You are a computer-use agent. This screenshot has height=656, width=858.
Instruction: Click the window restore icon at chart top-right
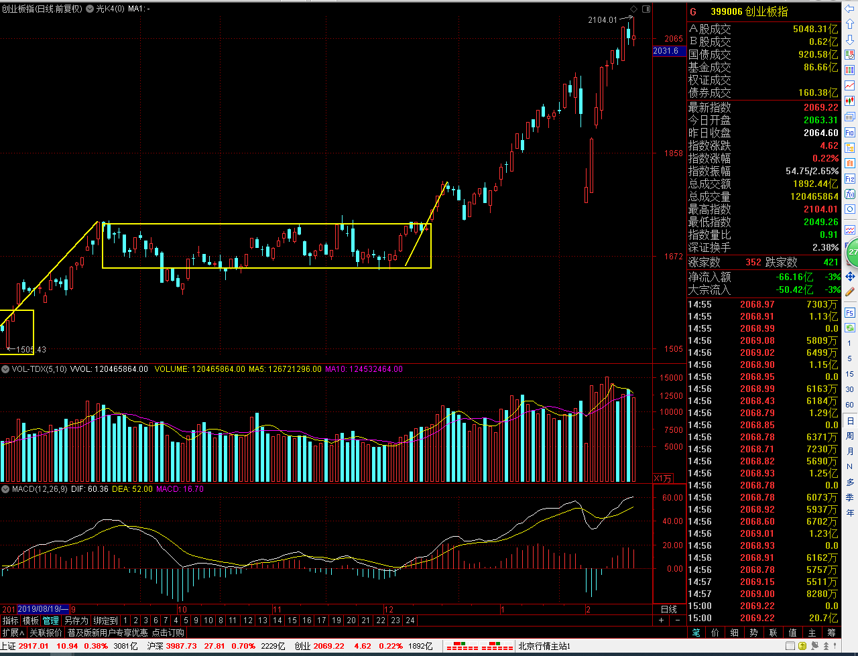point(646,9)
